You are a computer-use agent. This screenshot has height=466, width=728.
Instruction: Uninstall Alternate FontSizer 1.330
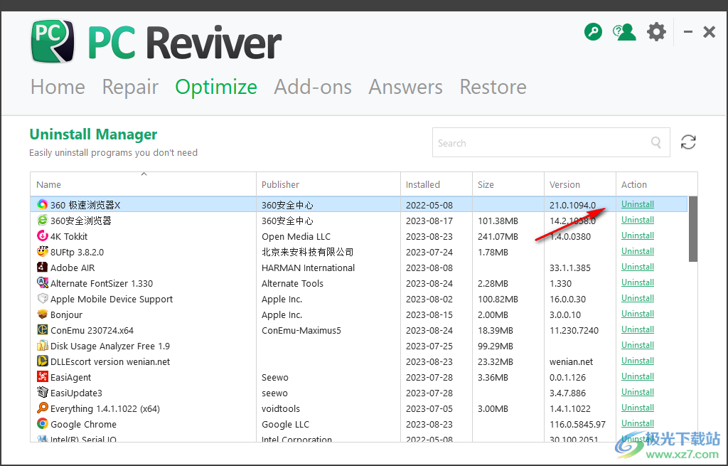coord(638,283)
